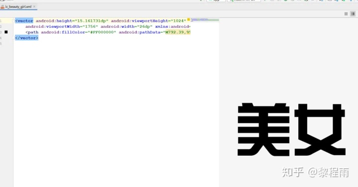The image size is (358, 187).
Task: Switch to code-only editor view icon
Action: (x=346, y=14)
